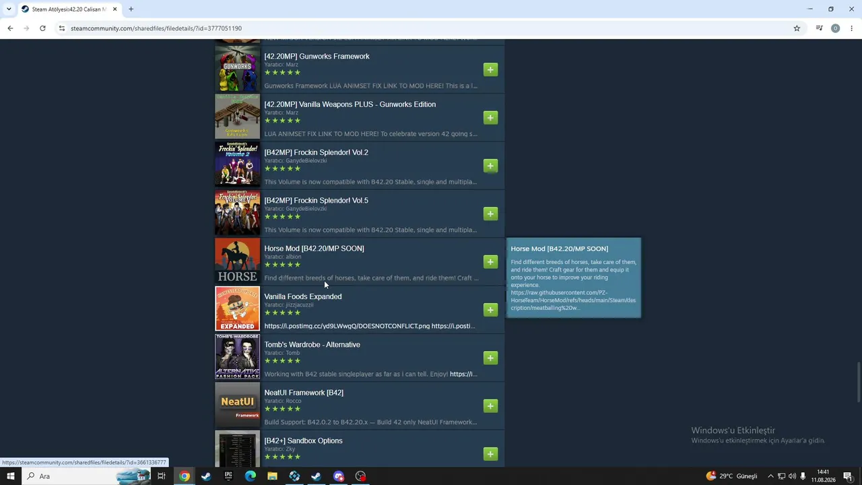Open the volume control in system tray

click(792, 476)
